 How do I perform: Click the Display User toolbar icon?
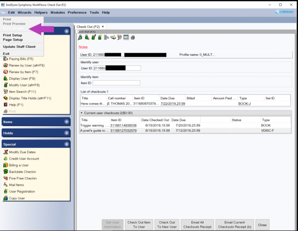87,37
